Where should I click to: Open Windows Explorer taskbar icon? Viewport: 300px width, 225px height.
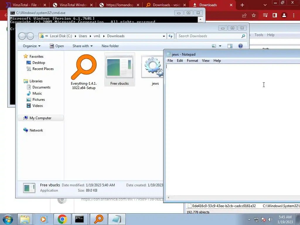click(x=25, y=219)
